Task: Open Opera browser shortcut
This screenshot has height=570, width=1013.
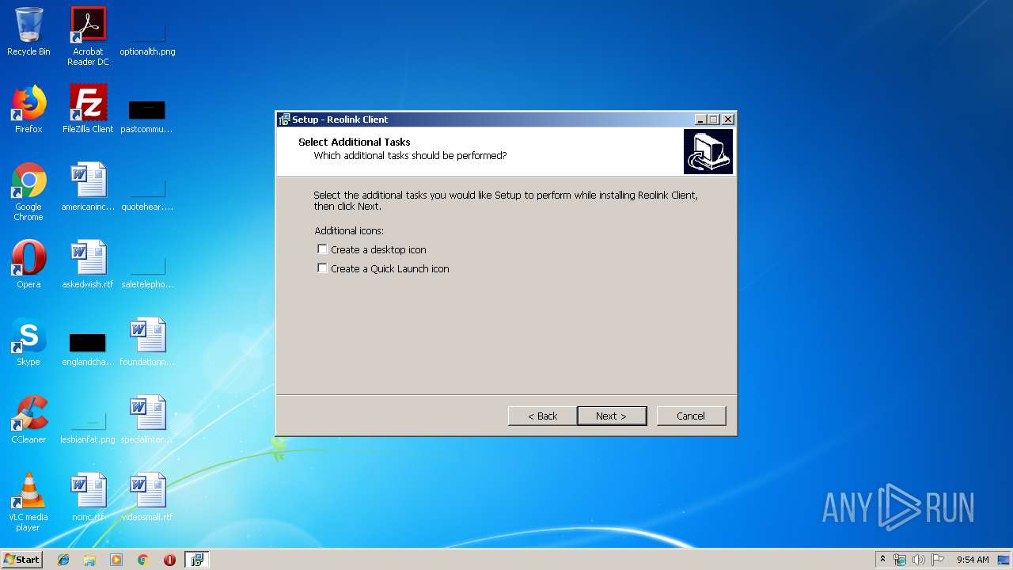Action: (x=28, y=264)
